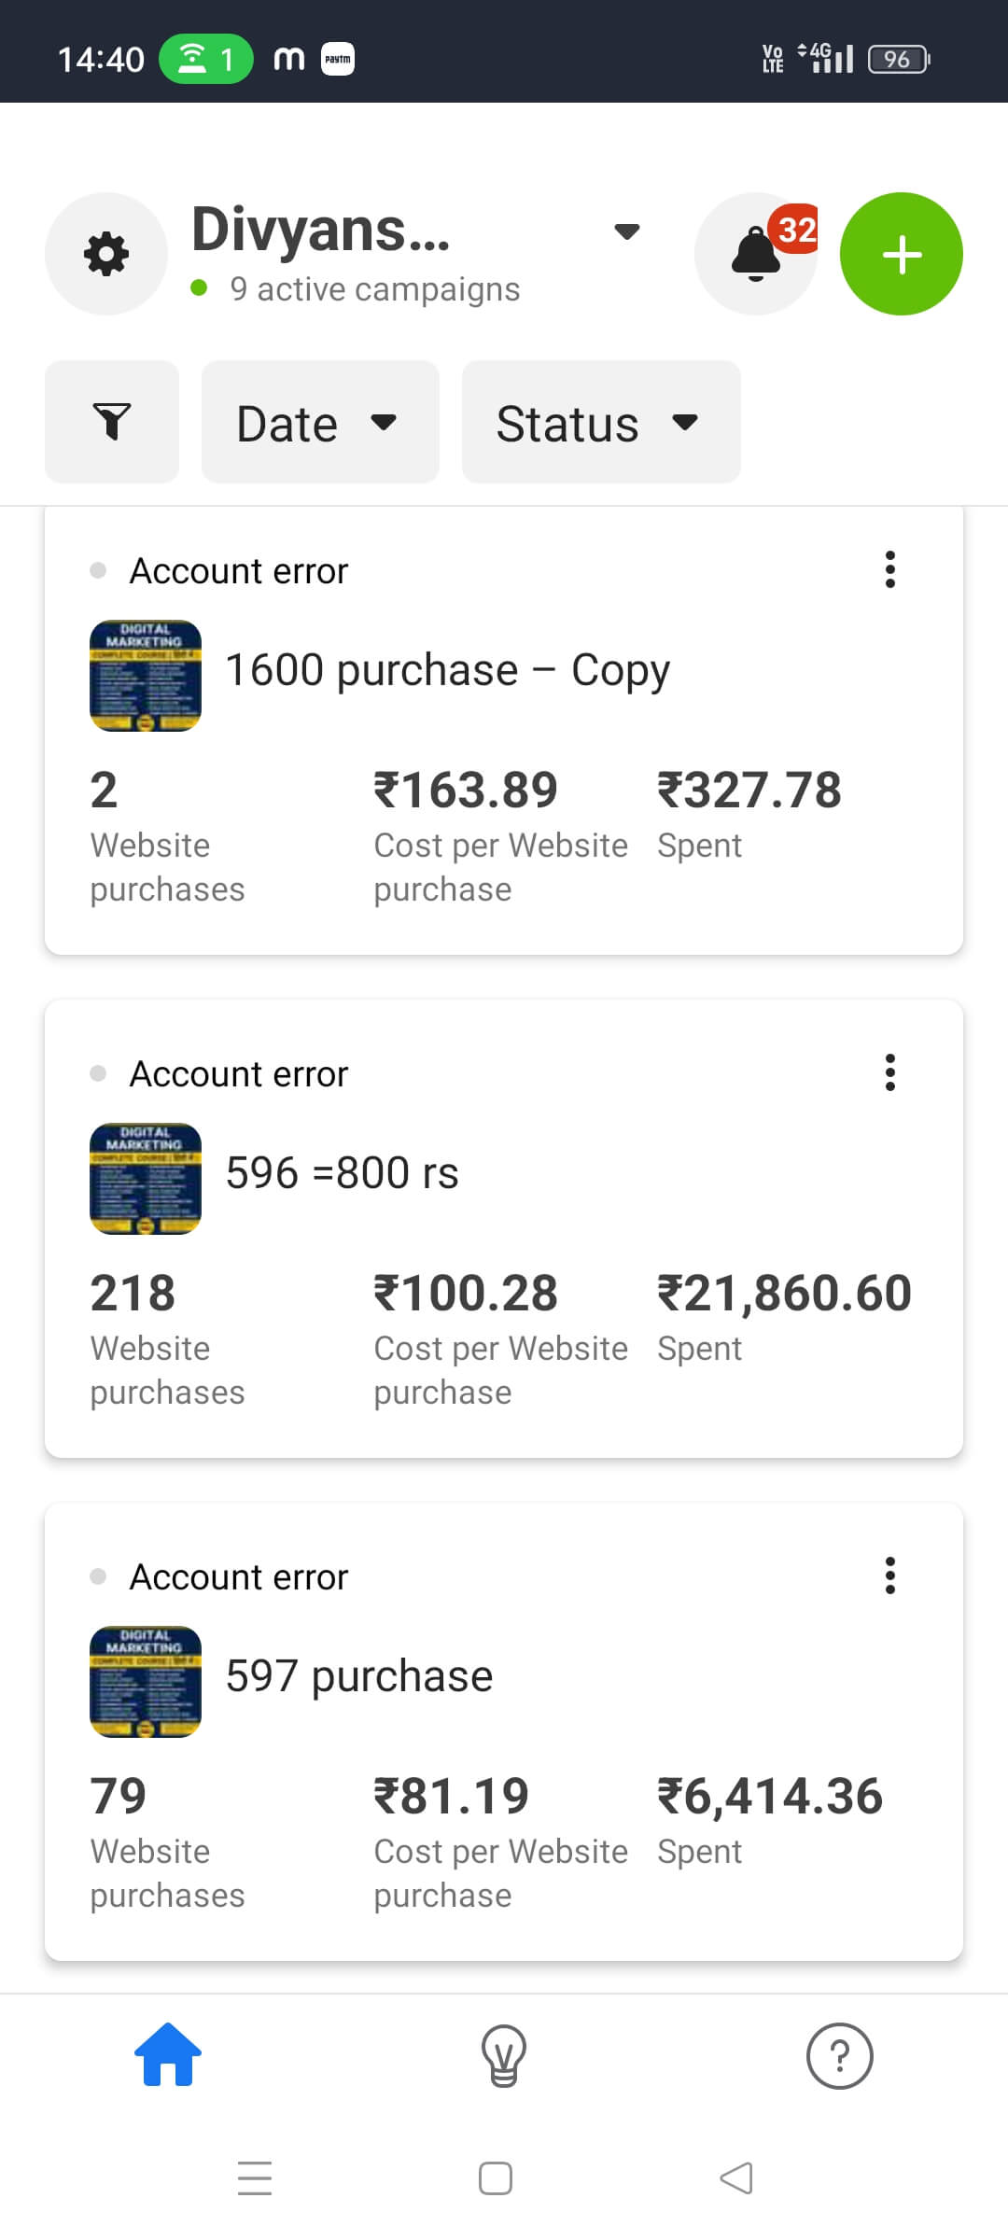Viewport: 1008px width, 2240px height.
Task: Open options menu for 1600 purchase – Copy
Action: 890,569
